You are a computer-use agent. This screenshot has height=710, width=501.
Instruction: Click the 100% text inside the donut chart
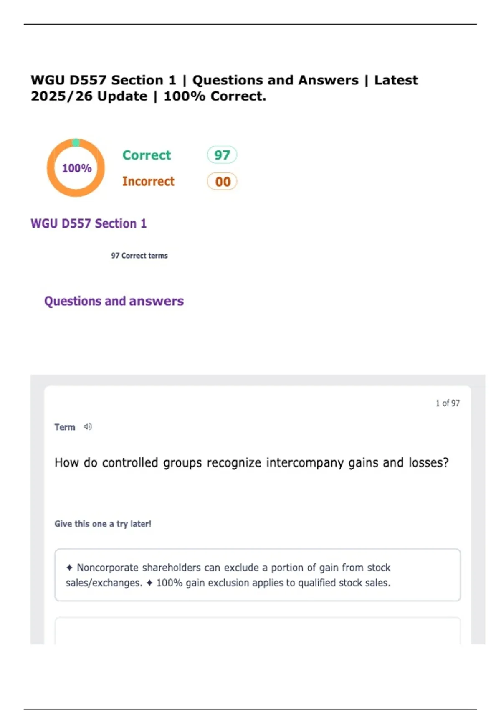(x=77, y=168)
